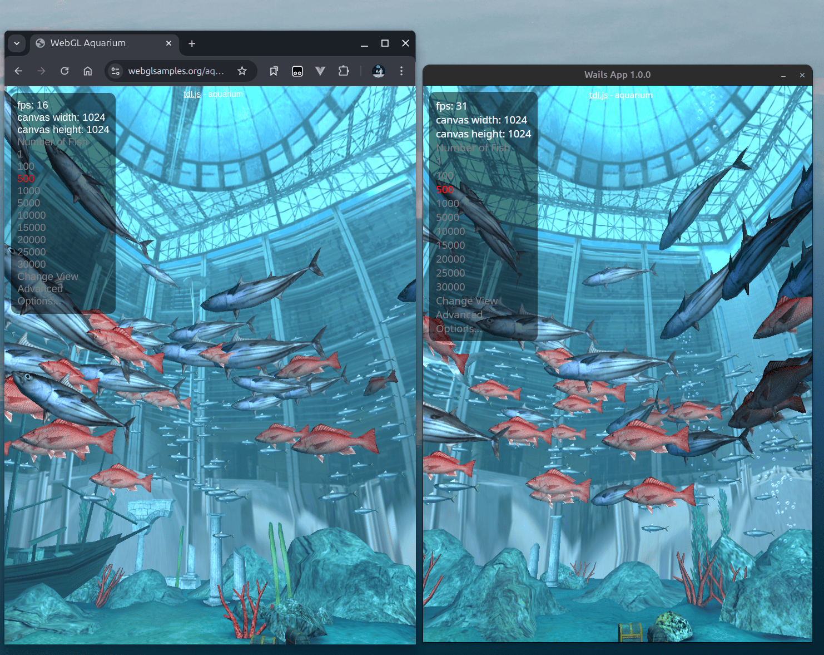Click Change View in the aquarium menu

pyautogui.click(x=48, y=276)
